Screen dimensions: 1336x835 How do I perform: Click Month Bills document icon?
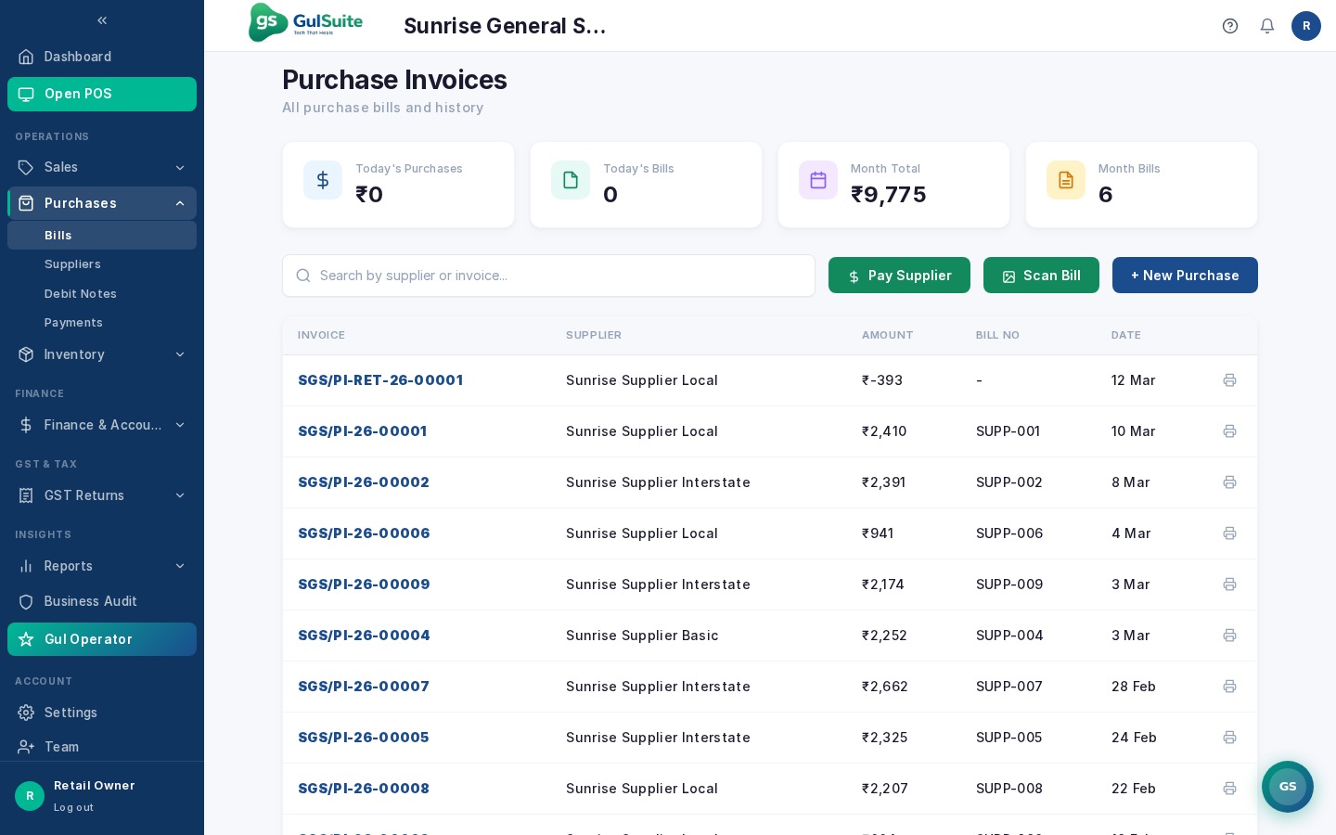pos(1066,180)
